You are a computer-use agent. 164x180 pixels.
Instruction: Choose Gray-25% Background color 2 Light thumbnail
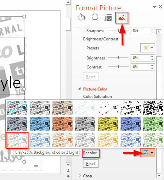pos(17,140)
